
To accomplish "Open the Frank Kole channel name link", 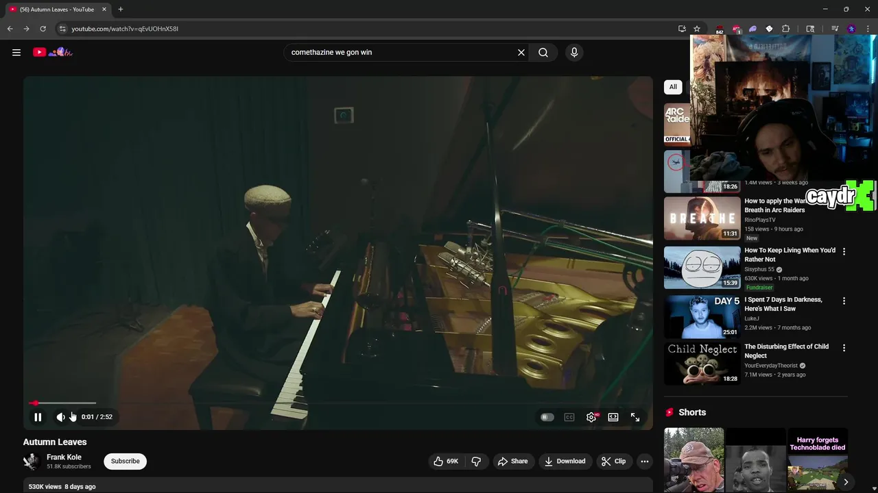I will (x=64, y=457).
